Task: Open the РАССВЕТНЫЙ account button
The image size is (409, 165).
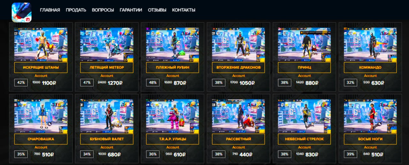Action: (238, 139)
